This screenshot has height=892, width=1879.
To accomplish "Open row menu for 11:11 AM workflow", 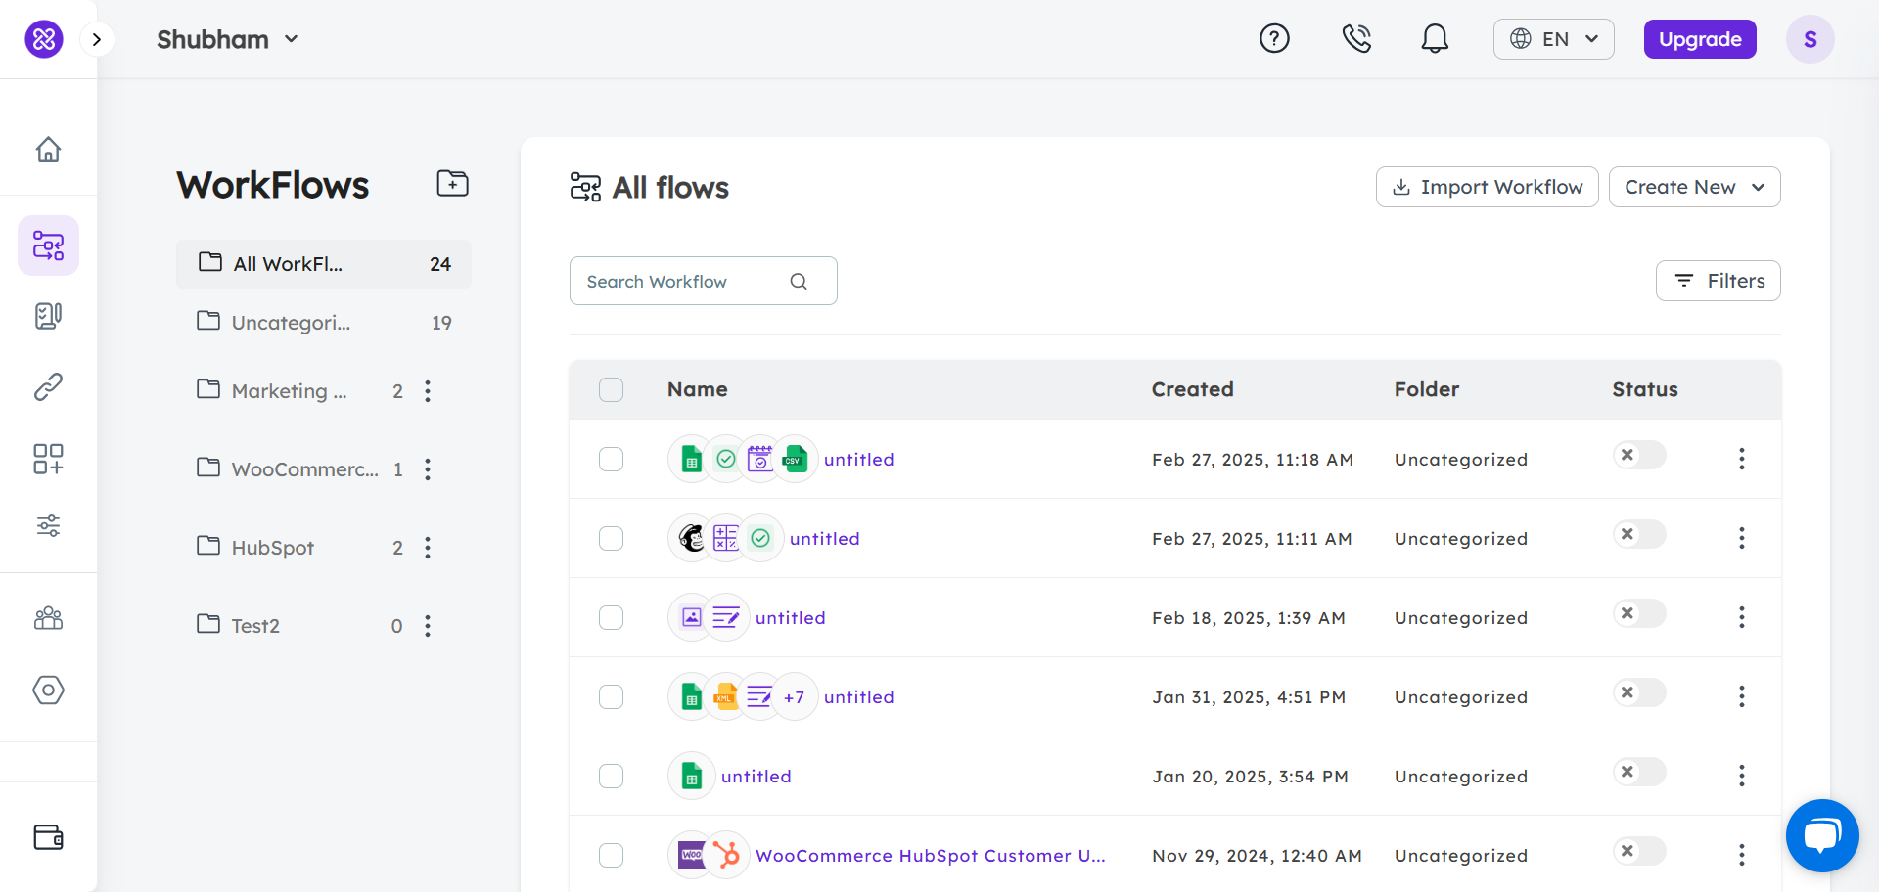I will click(1742, 538).
